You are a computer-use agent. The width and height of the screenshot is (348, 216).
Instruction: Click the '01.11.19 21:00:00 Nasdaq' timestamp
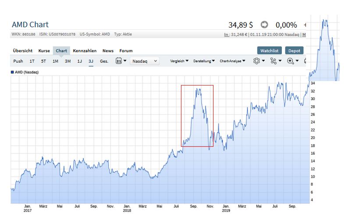click(x=274, y=35)
